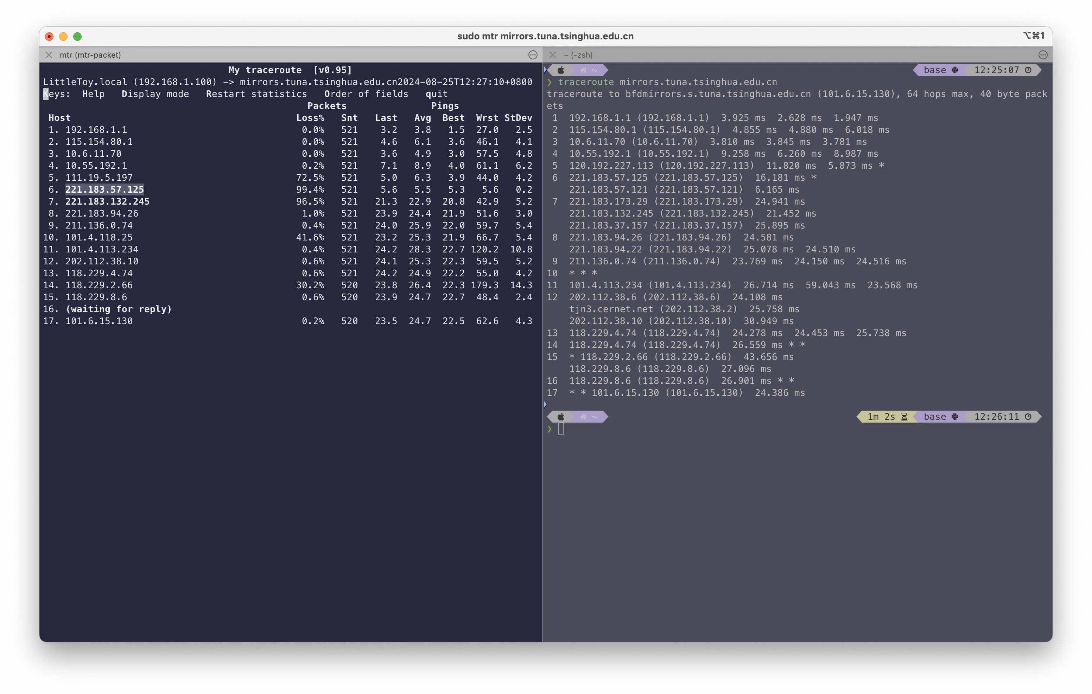This screenshot has height=694, width=1092.
Task: Click the clock icon after 12:26:11
Action: (x=1028, y=417)
